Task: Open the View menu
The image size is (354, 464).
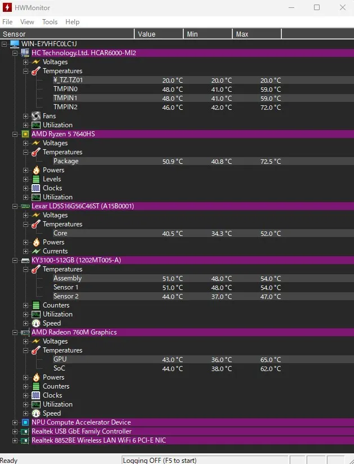Action: tap(27, 22)
